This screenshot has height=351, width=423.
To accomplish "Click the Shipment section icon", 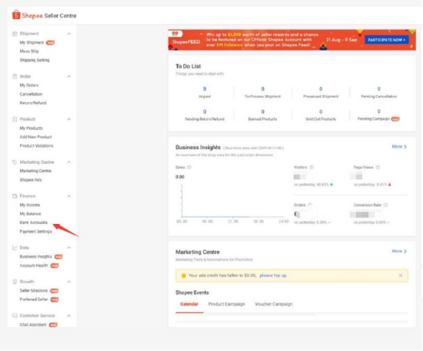I will [15, 34].
